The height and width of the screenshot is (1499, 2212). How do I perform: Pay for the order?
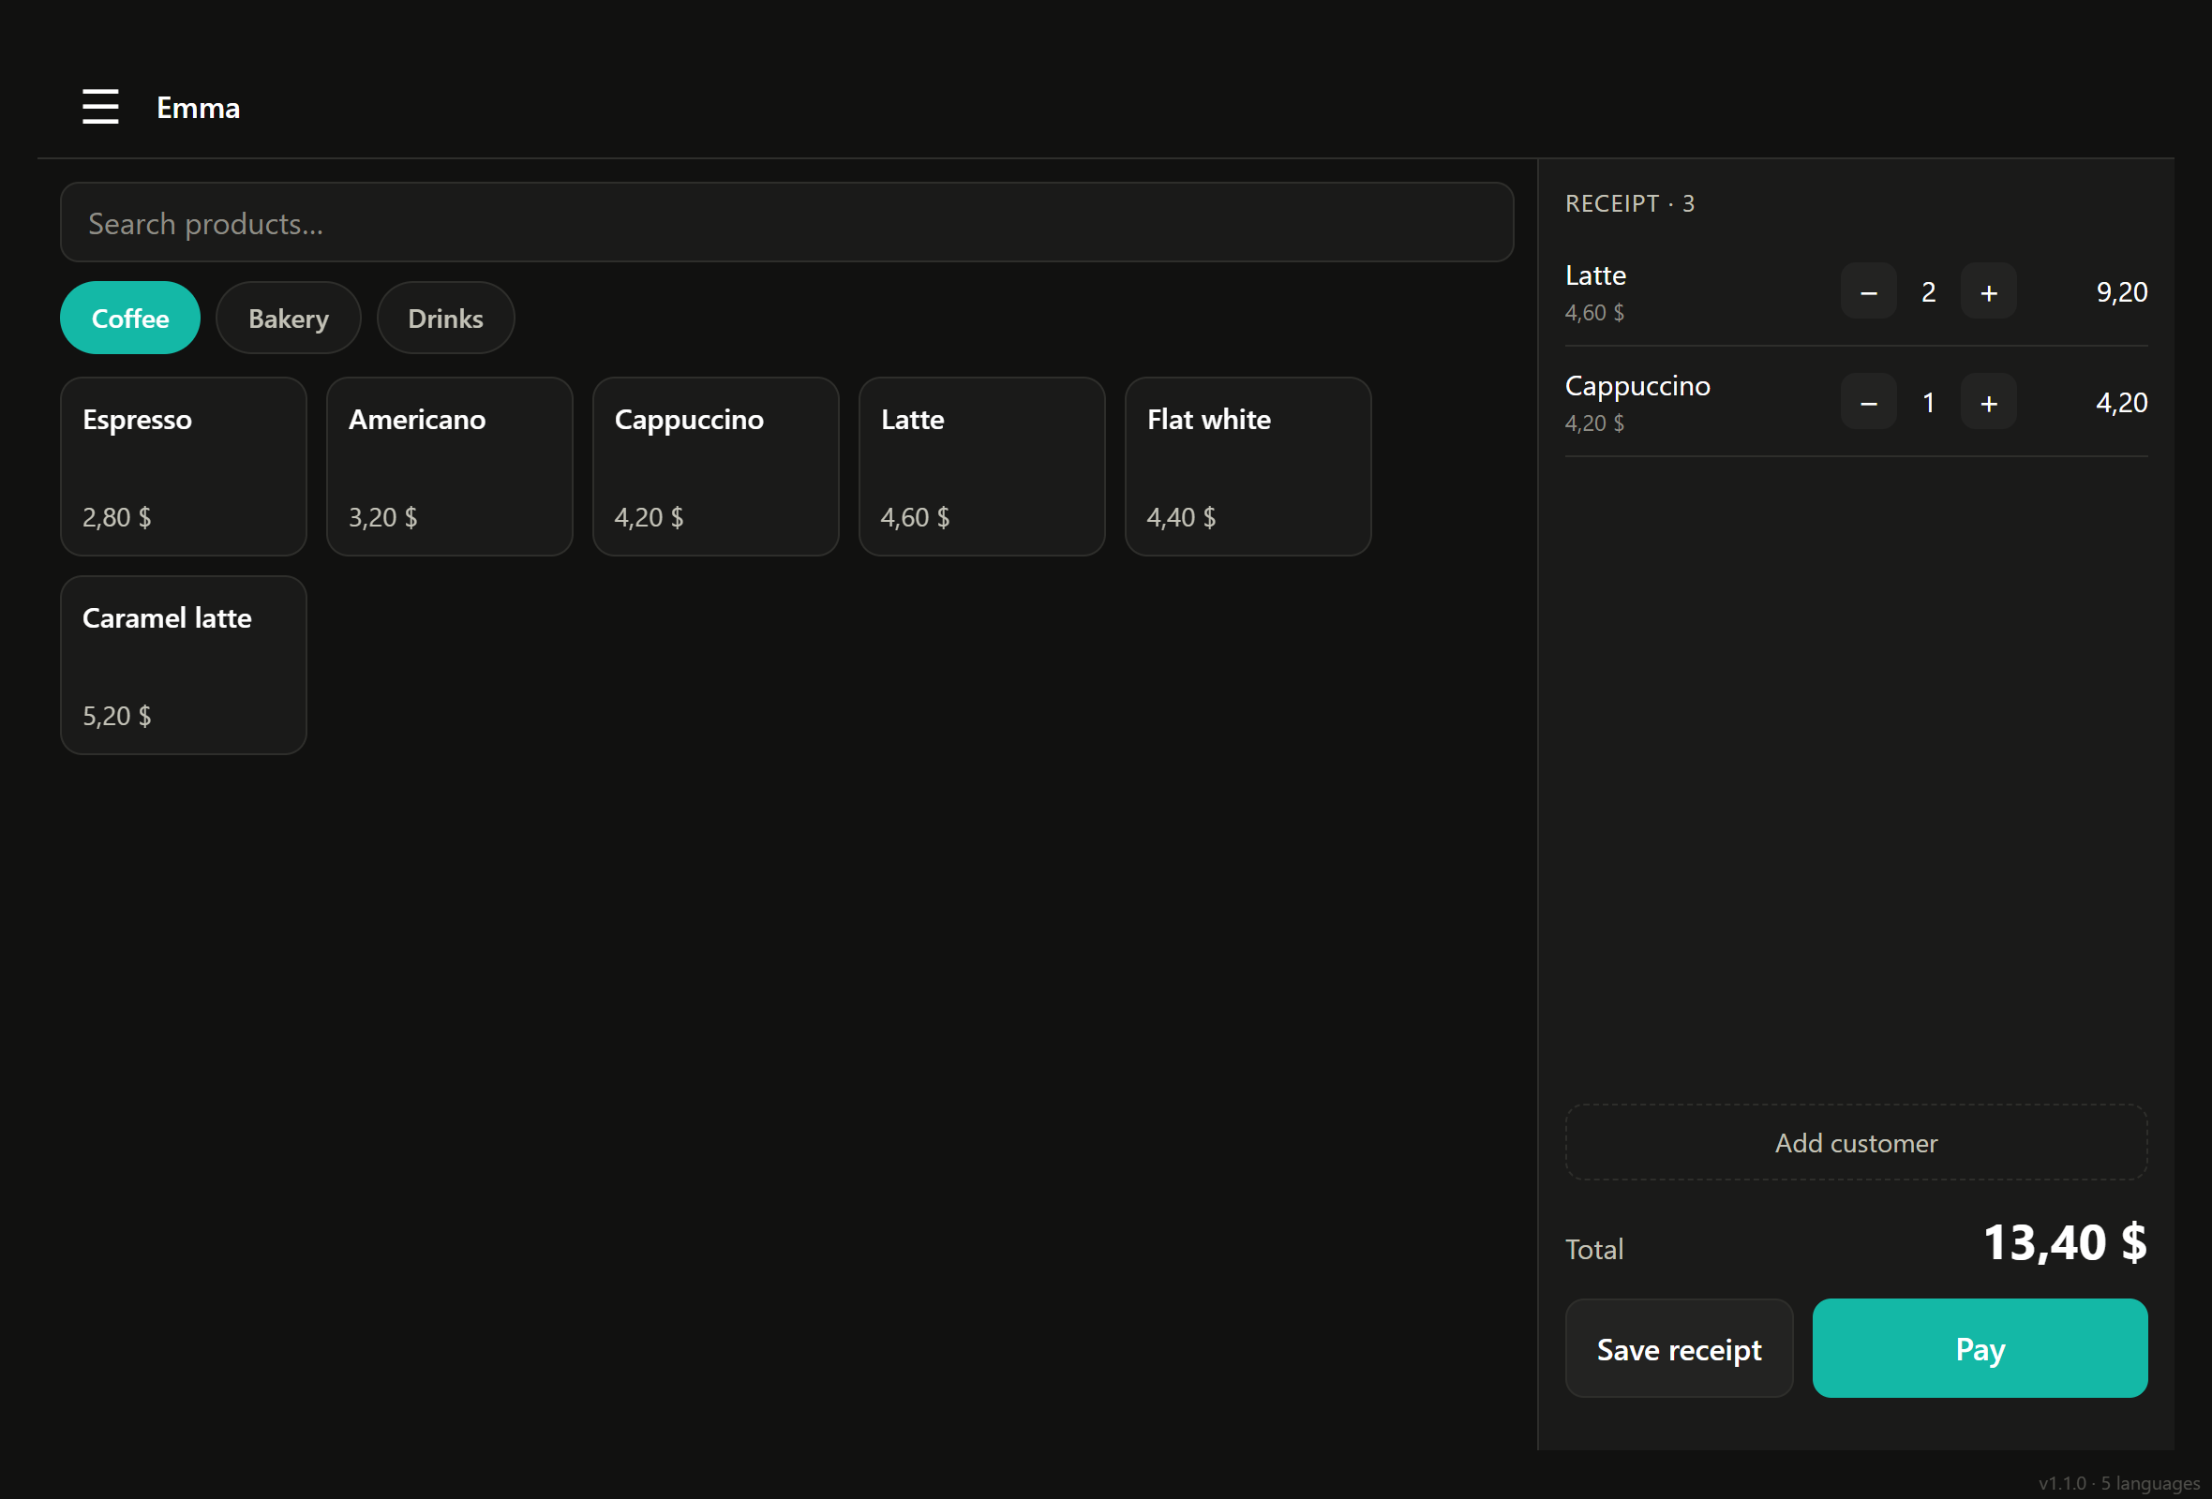click(x=1980, y=1349)
